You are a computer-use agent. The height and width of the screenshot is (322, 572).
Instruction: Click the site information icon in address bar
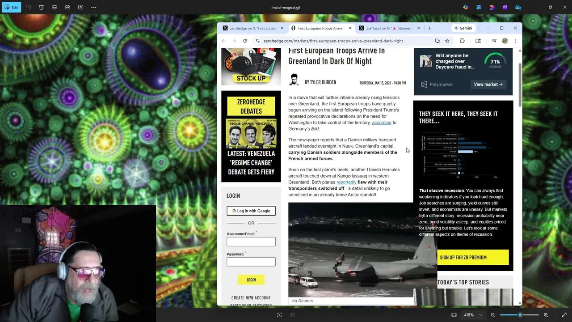pyautogui.click(x=257, y=41)
